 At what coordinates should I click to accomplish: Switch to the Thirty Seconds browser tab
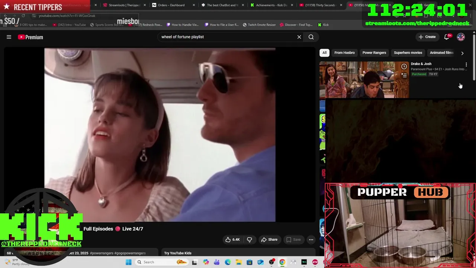(318, 5)
